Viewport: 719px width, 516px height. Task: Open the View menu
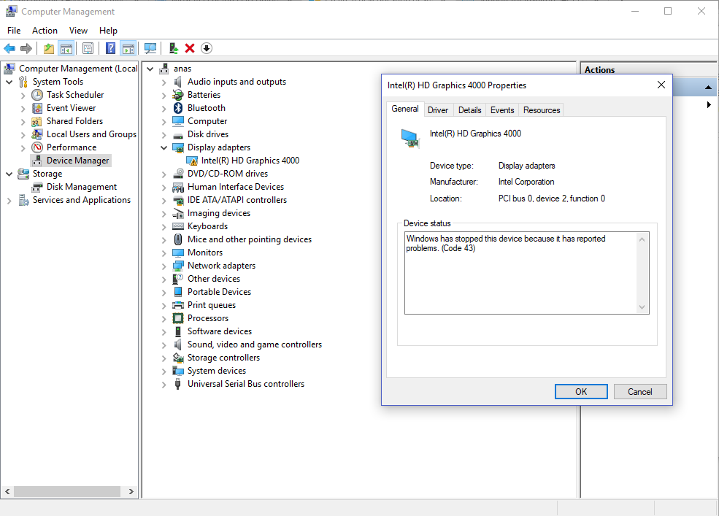click(x=78, y=30)
